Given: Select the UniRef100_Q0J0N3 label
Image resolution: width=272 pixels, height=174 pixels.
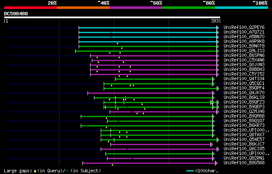Looking at the screenshot, I should 244,65.
